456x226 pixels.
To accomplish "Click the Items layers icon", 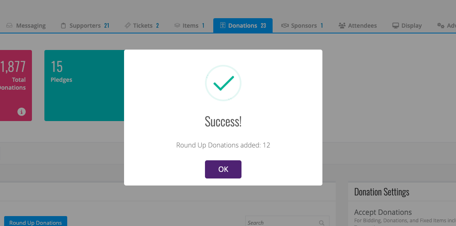I will pyautogui.click(x=177, y=26).
